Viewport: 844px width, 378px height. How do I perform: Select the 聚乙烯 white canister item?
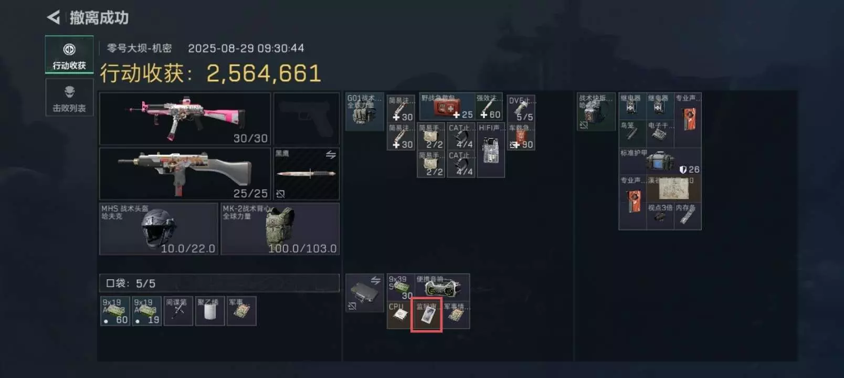click(x=209, y=311)
